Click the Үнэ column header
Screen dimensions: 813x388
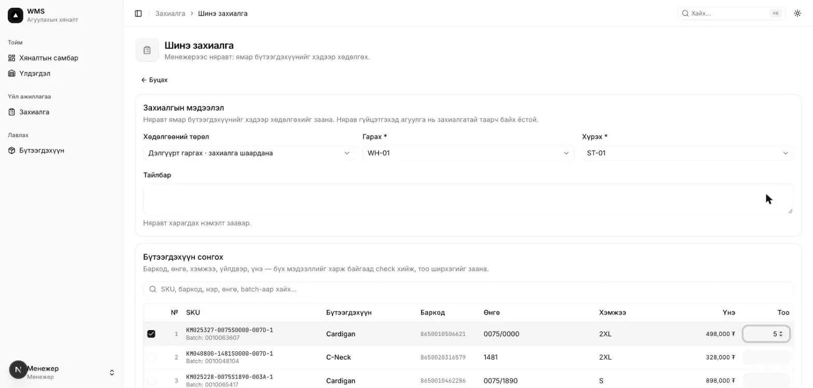(729, 312)
